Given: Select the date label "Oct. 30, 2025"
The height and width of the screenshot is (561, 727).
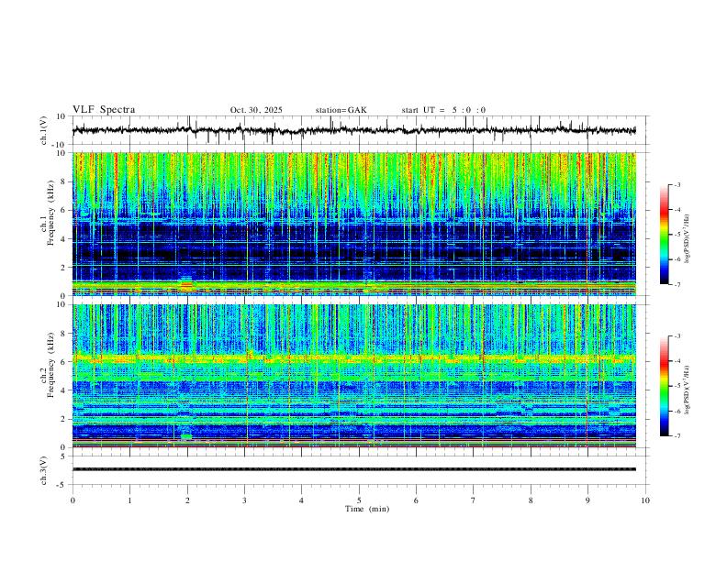Looking at the screenshot, I should 256,110.
